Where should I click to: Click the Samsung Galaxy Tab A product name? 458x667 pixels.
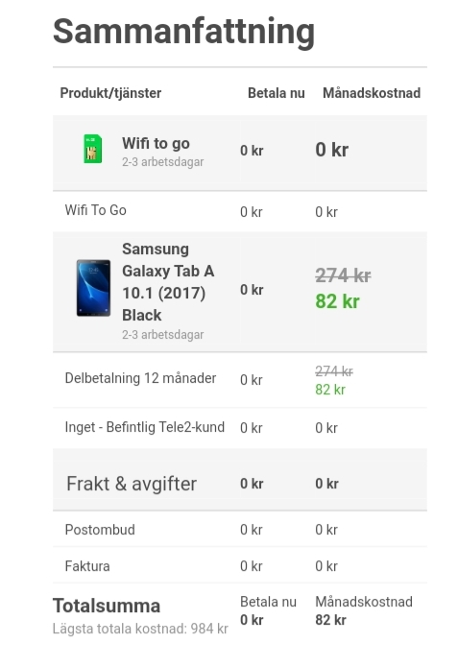click(168, 282)
